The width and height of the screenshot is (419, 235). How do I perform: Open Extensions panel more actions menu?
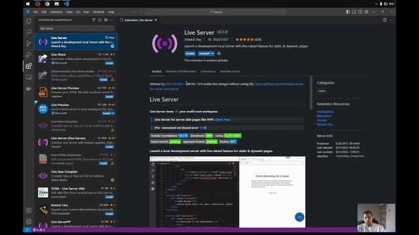(x=112, y=20)
